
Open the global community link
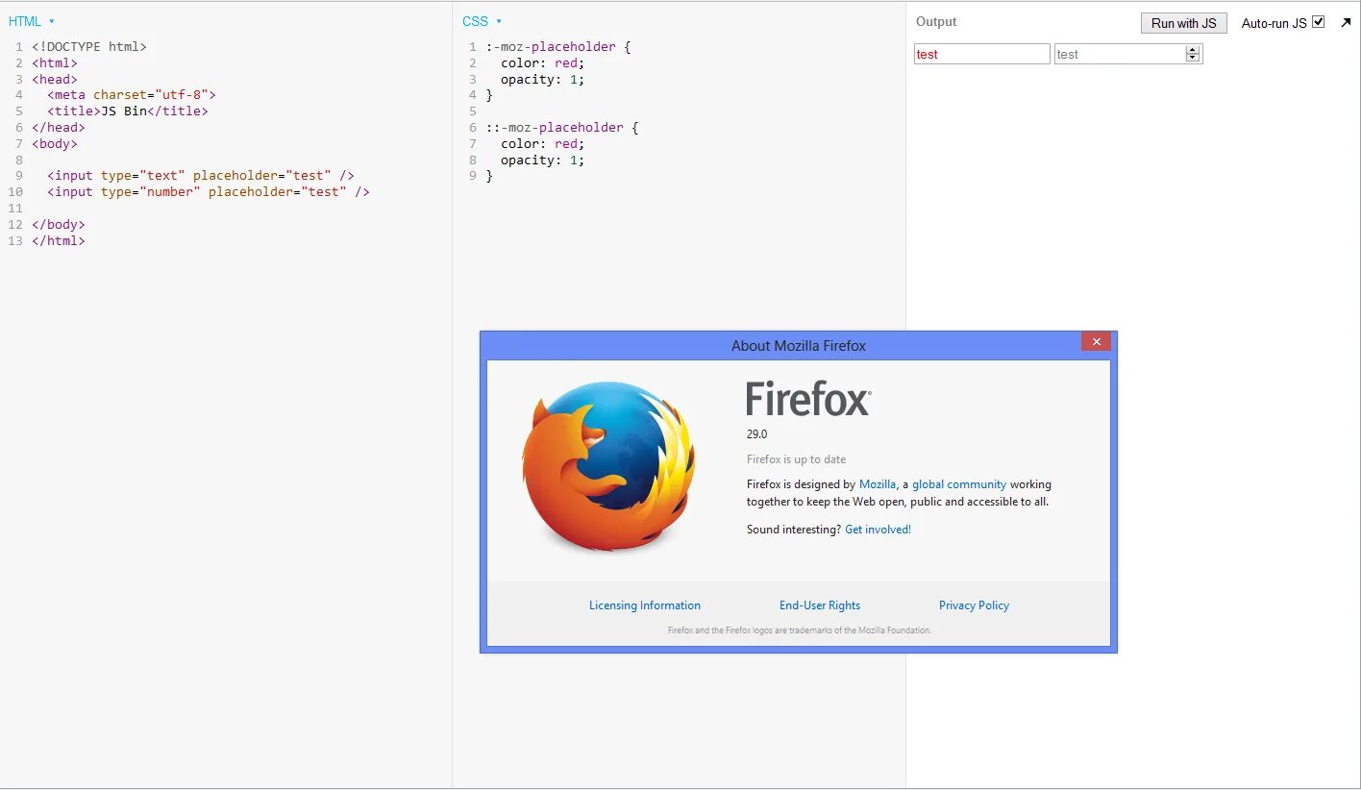tap(959, 484)
